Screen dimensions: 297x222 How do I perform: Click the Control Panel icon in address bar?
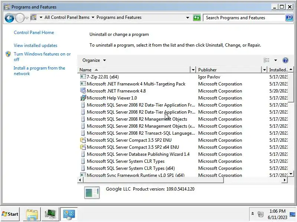click(x=34, y=17)
